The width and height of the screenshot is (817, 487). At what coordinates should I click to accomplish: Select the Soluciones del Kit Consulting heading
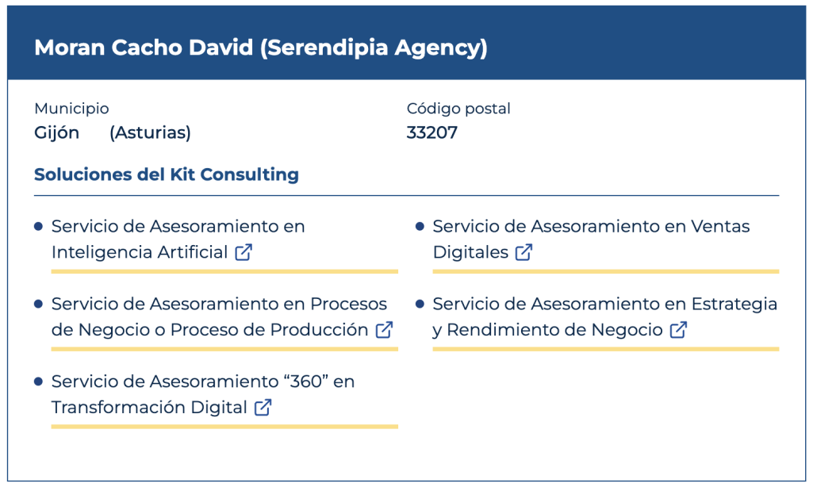(x=167, y=174)
